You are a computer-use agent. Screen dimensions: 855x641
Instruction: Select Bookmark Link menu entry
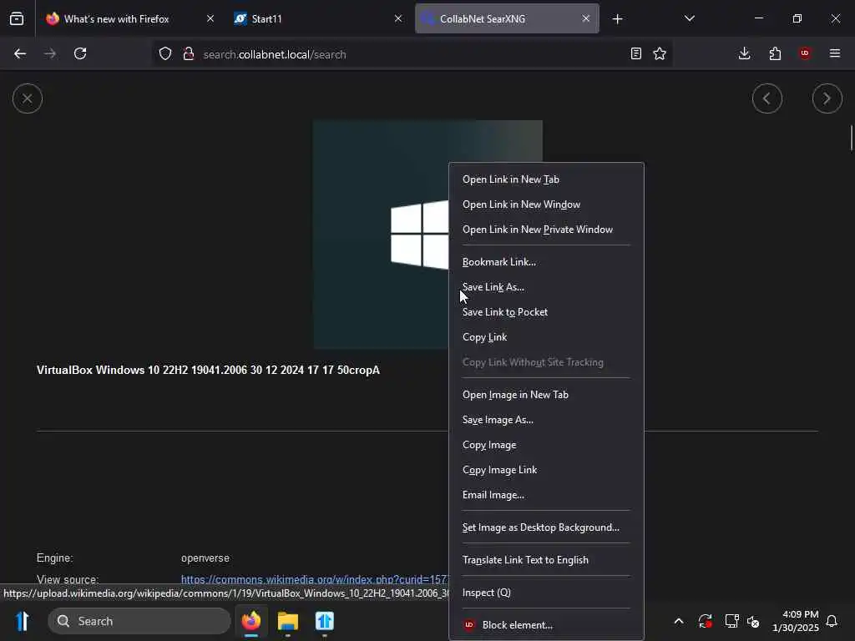(x=546, y=262)
